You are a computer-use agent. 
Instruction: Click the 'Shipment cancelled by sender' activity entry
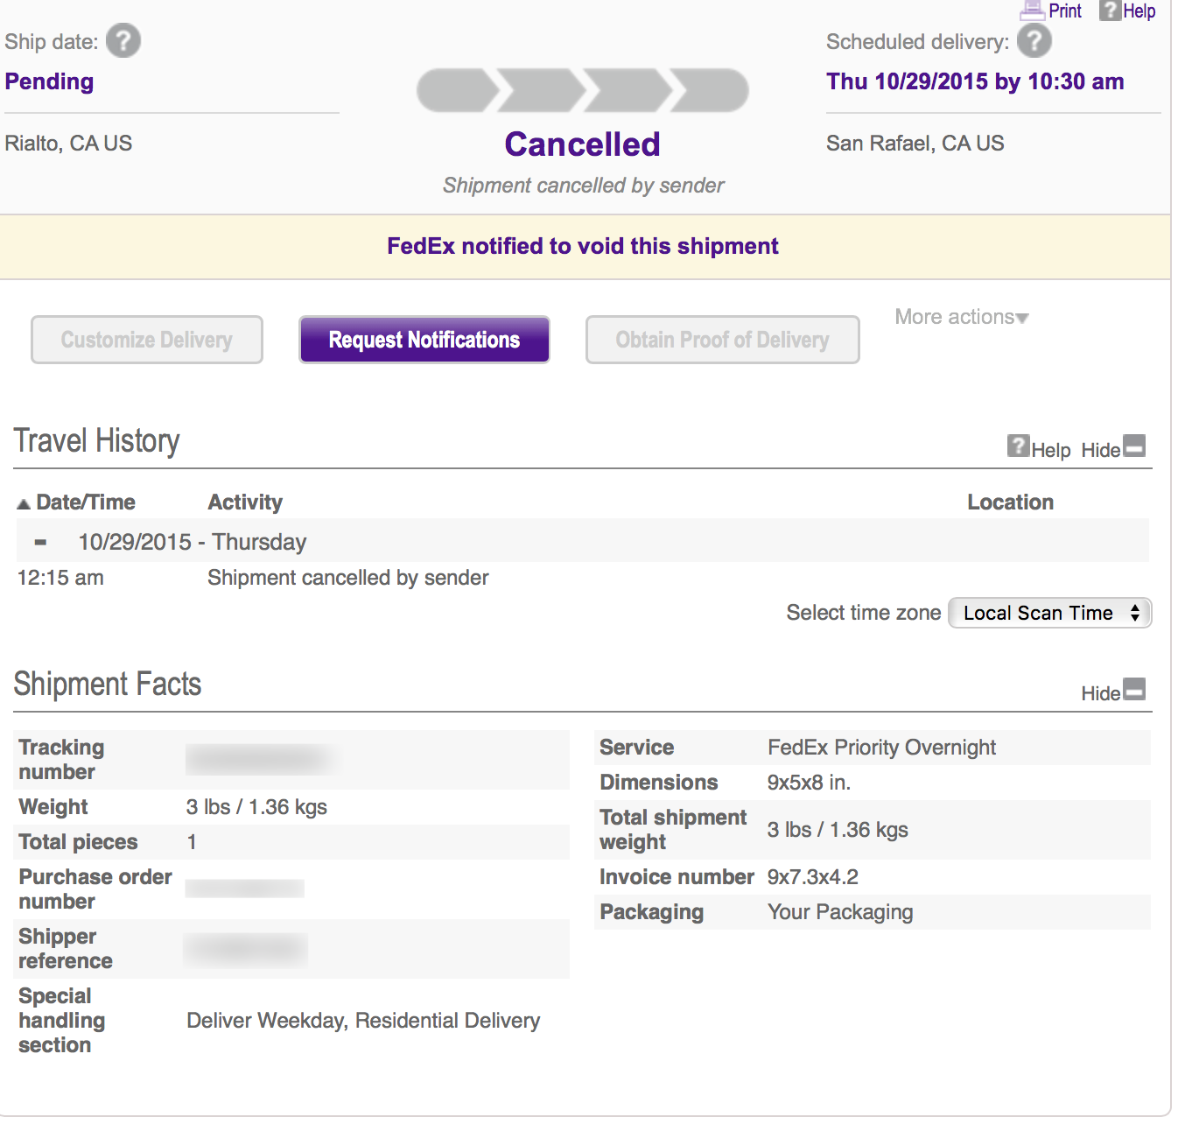347,578
